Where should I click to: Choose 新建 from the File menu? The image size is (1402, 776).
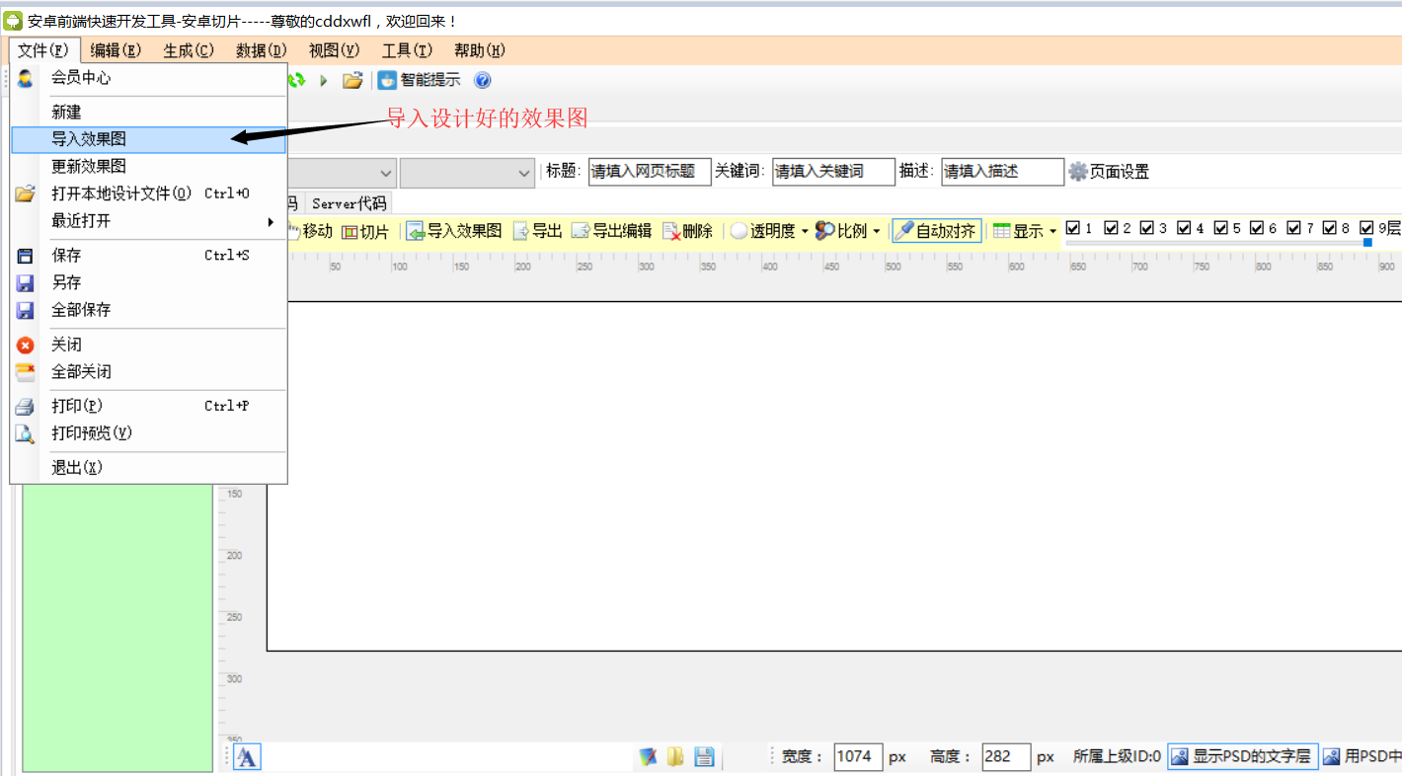(x=148, y=113)
